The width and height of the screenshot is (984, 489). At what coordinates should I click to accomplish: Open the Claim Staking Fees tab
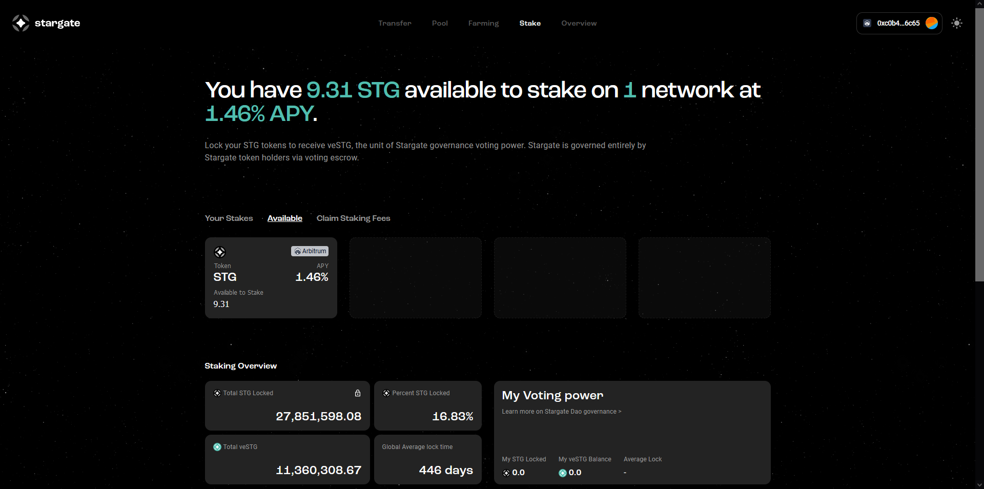353,218
